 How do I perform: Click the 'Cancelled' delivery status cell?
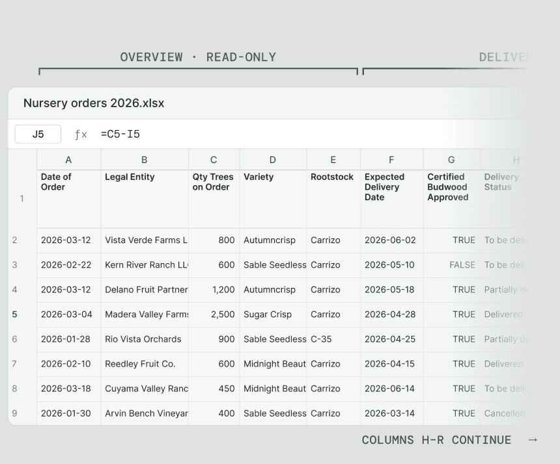coord(504,413)
